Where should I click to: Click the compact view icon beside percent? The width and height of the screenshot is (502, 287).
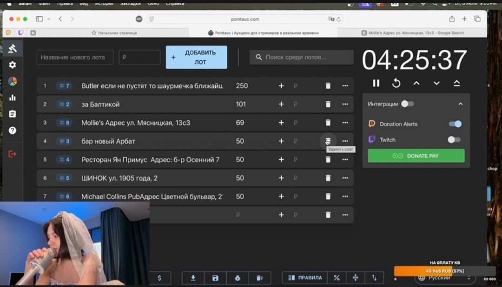coord(356,278)
